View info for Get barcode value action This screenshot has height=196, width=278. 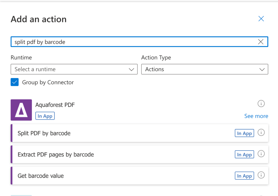point(261,175)
